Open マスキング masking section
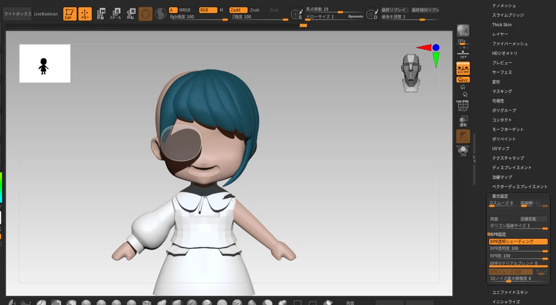Image resolution: width=556 pixels, height=305 pixels. coord(502,91)
